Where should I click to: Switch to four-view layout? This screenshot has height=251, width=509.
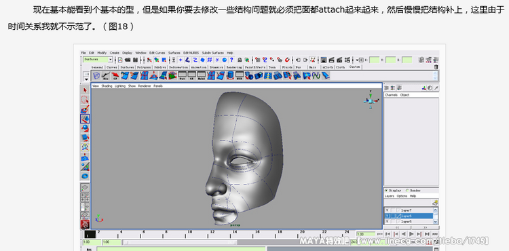85,197
